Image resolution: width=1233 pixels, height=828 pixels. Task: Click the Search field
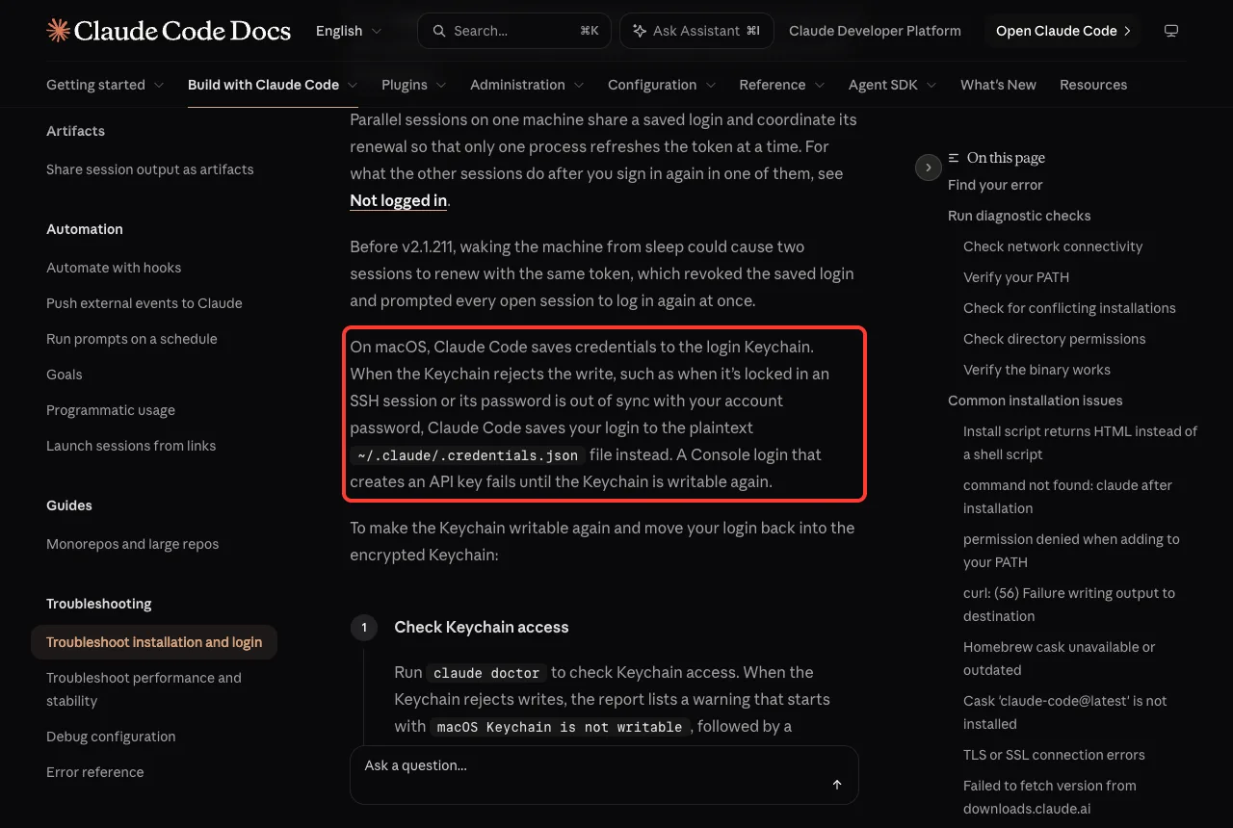click(514, 31)
